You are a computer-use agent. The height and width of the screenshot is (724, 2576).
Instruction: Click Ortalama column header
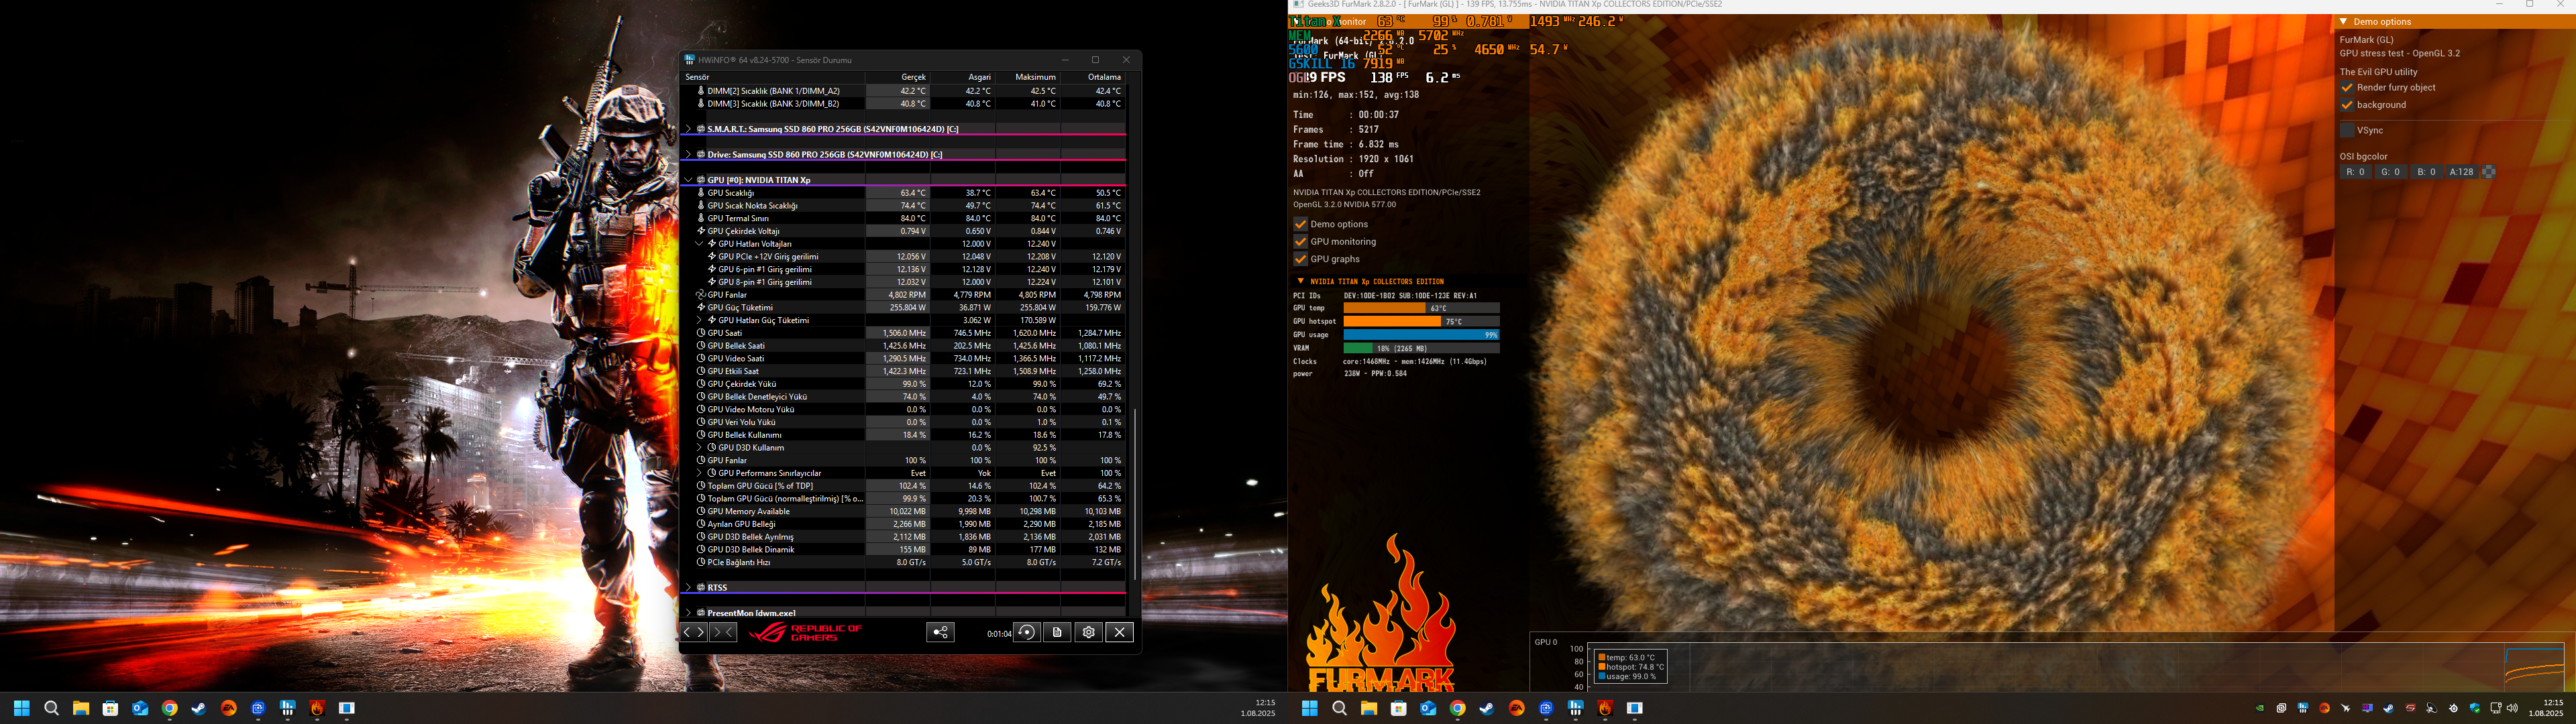coord(1093,77)
